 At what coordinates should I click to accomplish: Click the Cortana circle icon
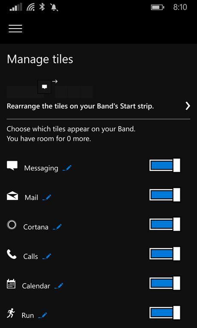click(12, 225)
